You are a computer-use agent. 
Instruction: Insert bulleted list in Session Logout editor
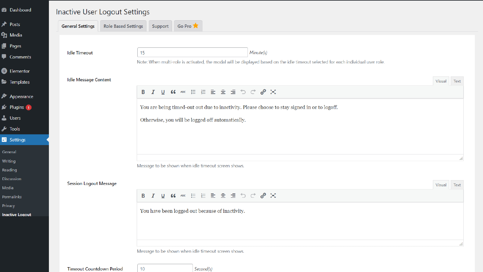[x=193, y=196]
